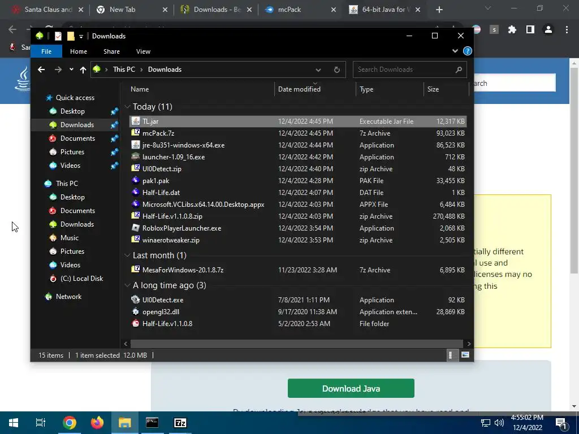Viewport: 579px width, 434px height.
Task: Open recent locations dropdown arrow
Action: coord(71,70)
